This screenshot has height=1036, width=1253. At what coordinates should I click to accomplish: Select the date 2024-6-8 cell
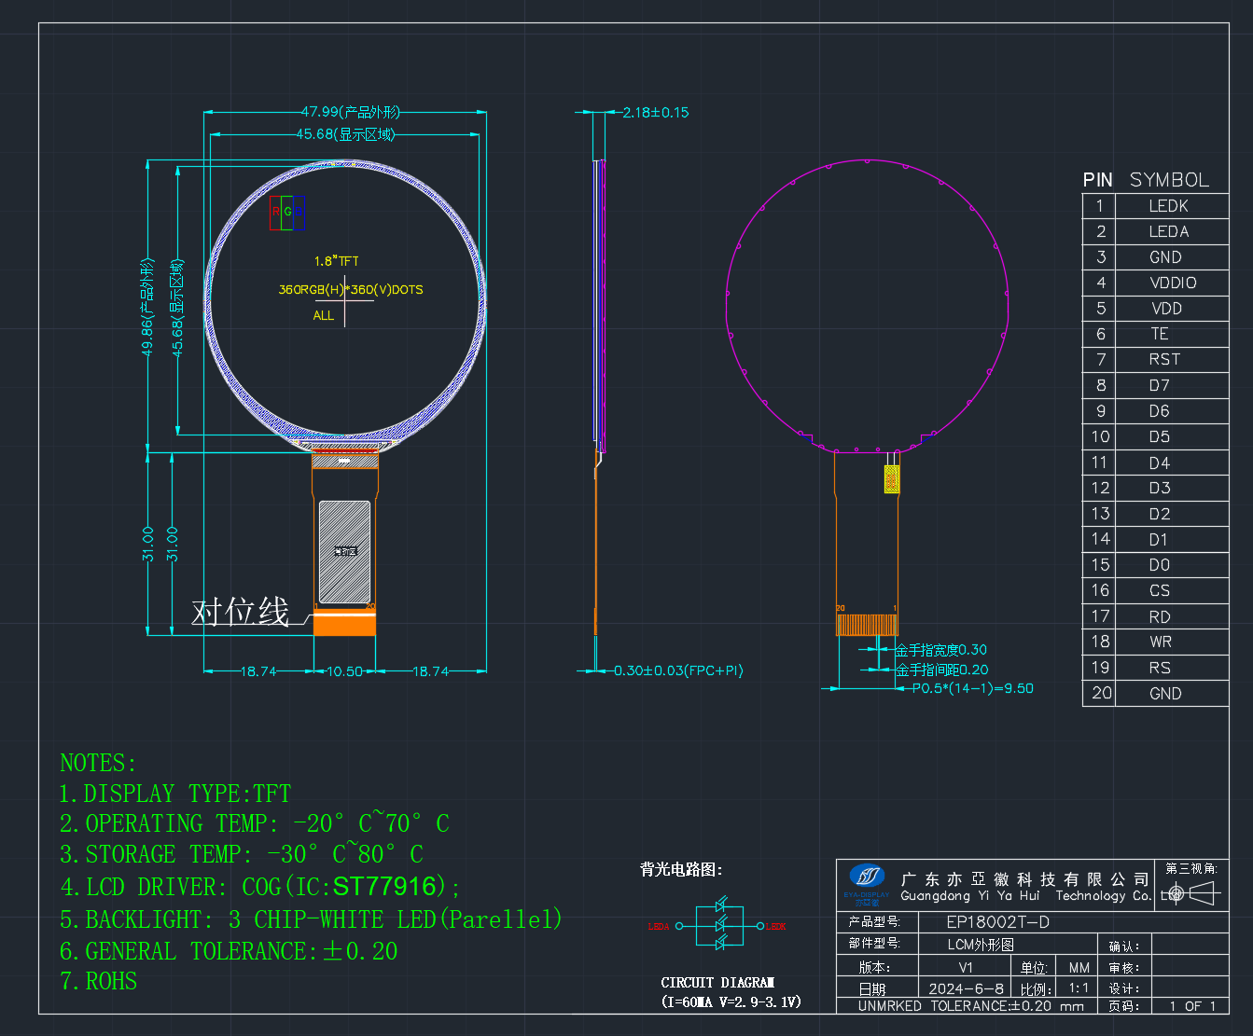click(x=967, y=988)
